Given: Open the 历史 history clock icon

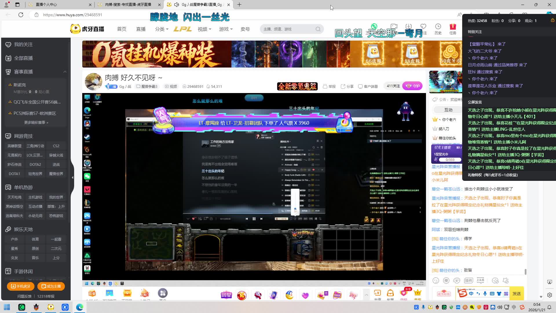Looking at the screenshot, I should [438, 27].
